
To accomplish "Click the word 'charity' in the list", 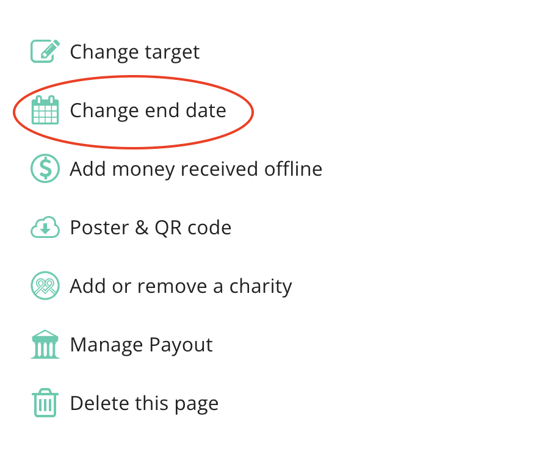I will click(261, 286).
